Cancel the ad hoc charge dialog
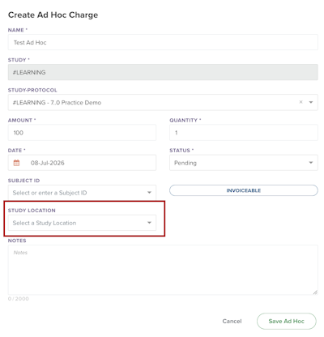Image resolution: width=324 pixels, height=337 pixels. point(232,321)
